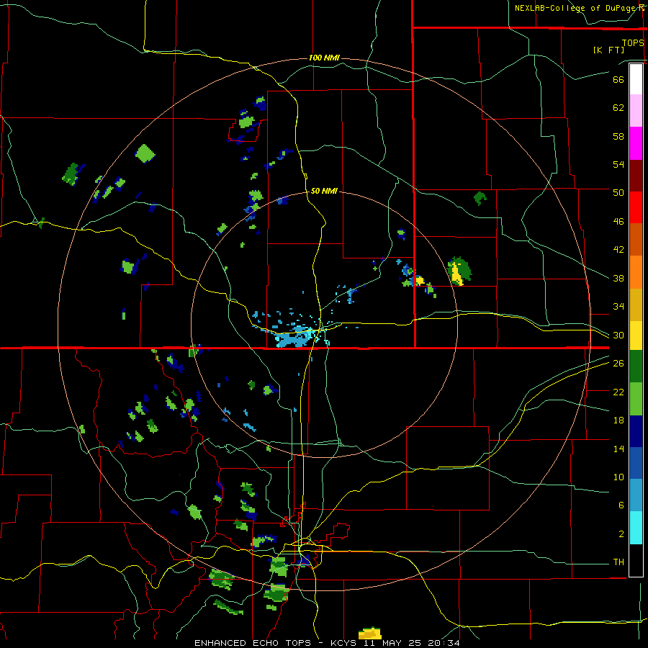This screenshot has width=648, height=648.
Task: Click the legend value '30'
Action: (x=618, y=335)
